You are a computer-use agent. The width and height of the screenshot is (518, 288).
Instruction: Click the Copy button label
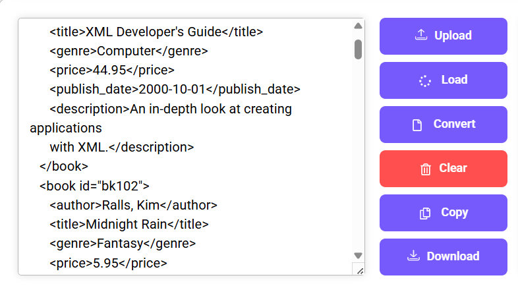pyautogui.click(x=455, y=212)
